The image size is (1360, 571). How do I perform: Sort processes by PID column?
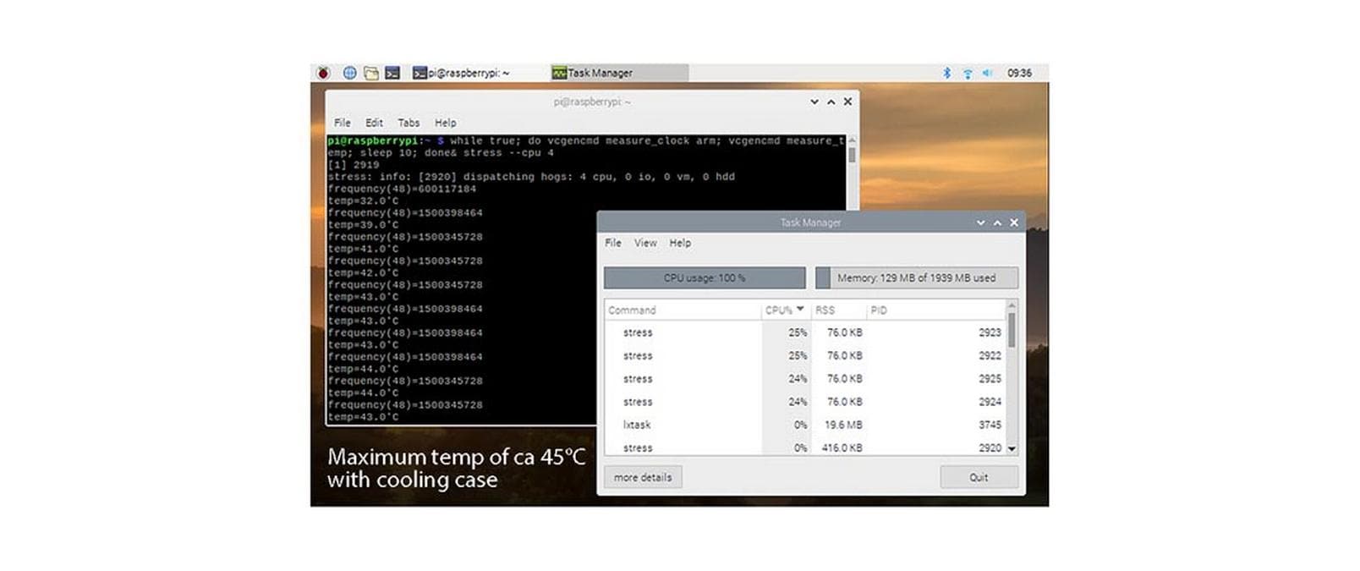pyautogui.click(x=935, y=310)
